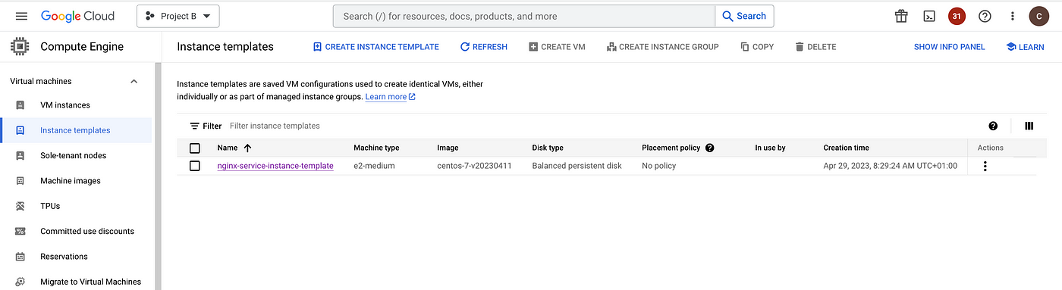
Task: Open nginx-service-instance-template link
Action: coord(275,166)
